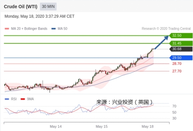The image size is (193, 131).
Task: Toggle the RSI legend entry
Action: pos(10,99)
